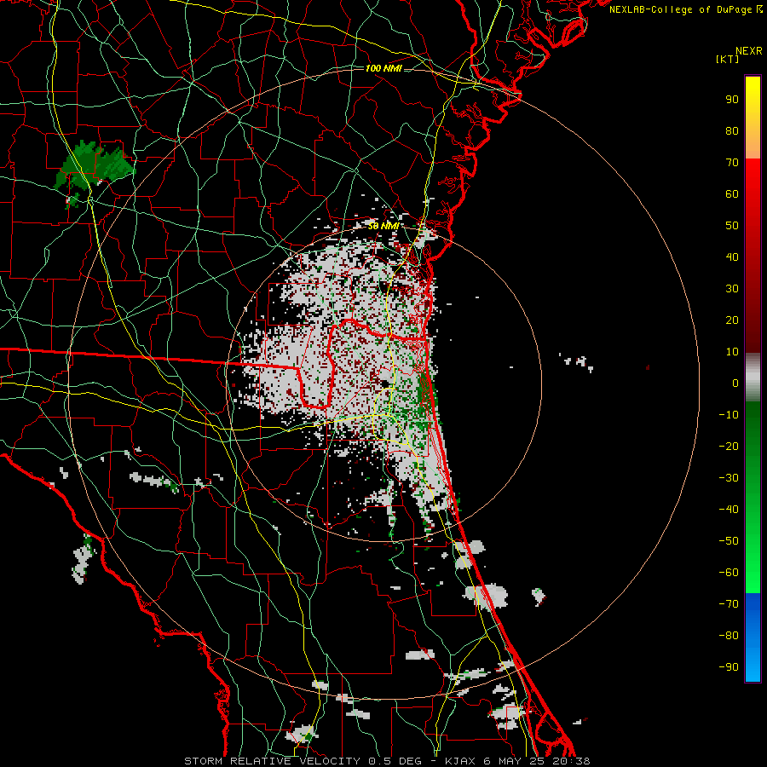Select the -90 knot scale label
Viewport: 767px width, 767px height.
(729, 667)
